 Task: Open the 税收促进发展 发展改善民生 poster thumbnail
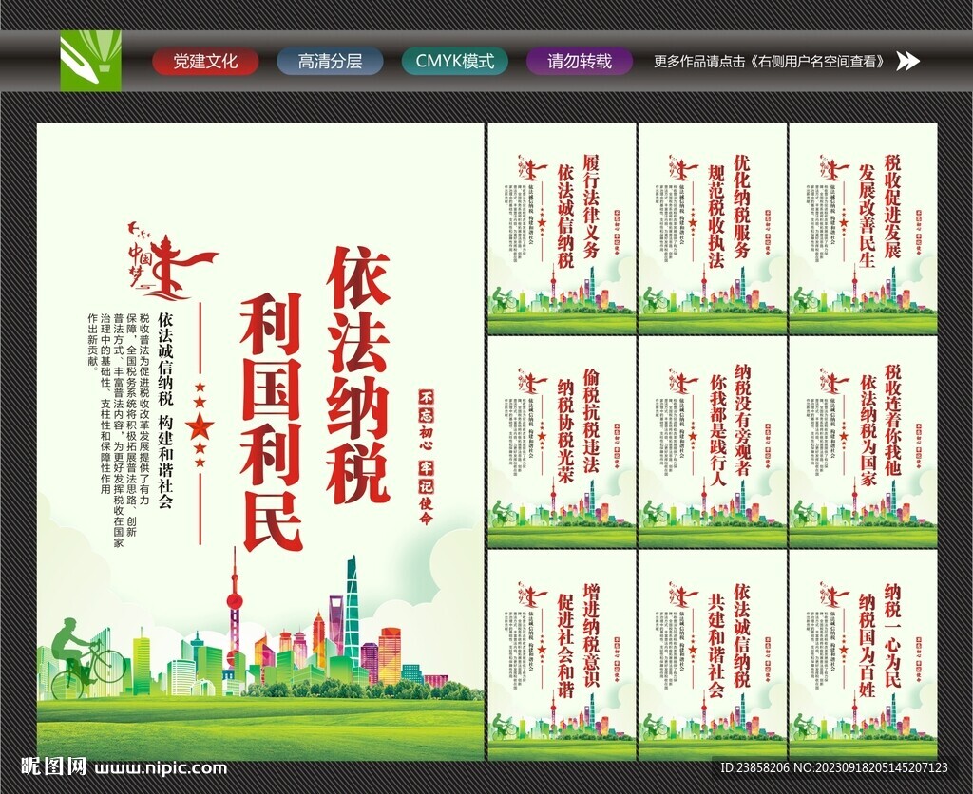863,229
